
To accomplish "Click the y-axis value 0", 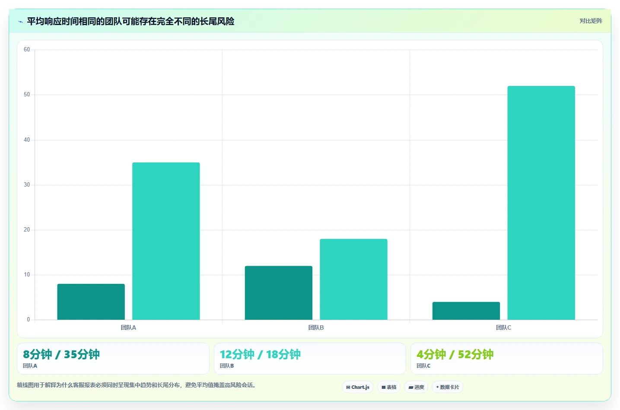I will (x=29, y=320).
